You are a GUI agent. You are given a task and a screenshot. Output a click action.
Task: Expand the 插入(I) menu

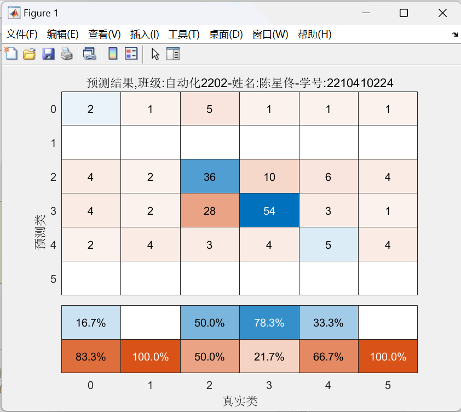pos(145,35)
